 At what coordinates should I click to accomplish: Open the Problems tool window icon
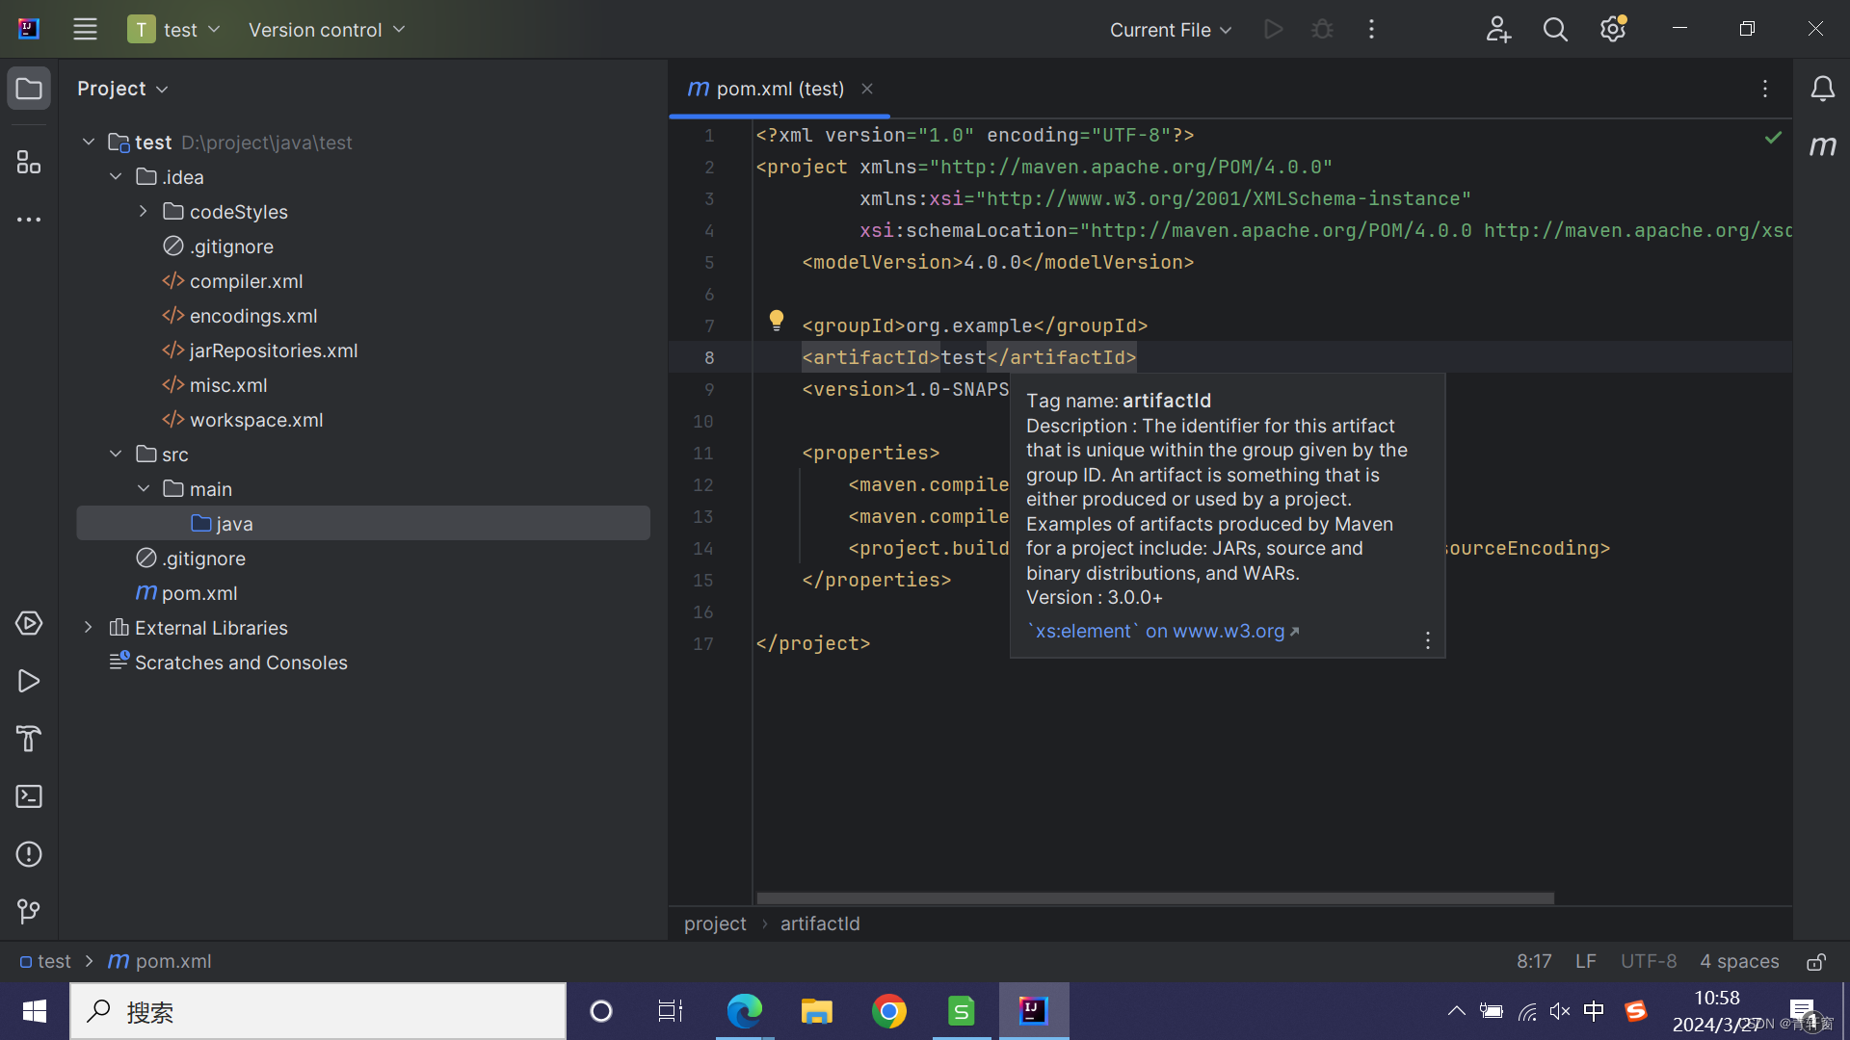[29, 854]
